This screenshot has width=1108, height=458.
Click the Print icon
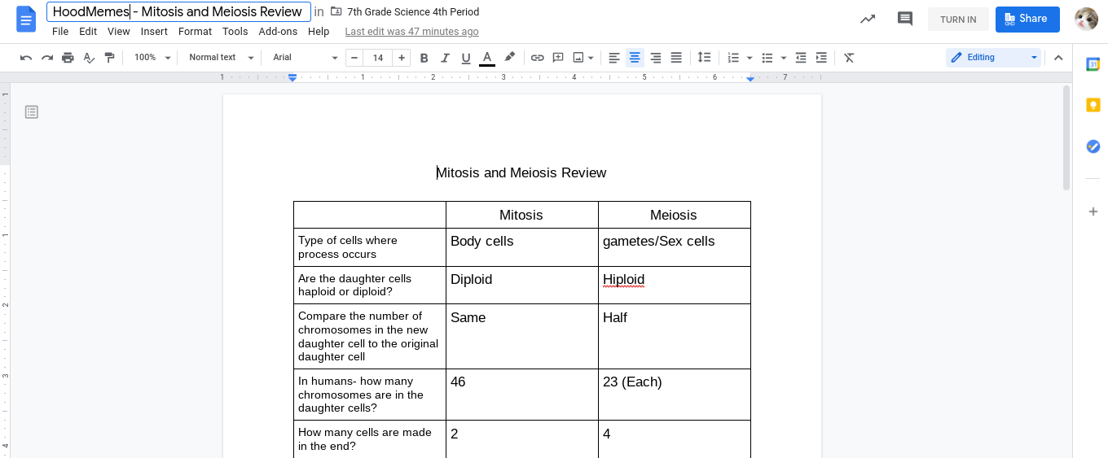tap(68, 58)
